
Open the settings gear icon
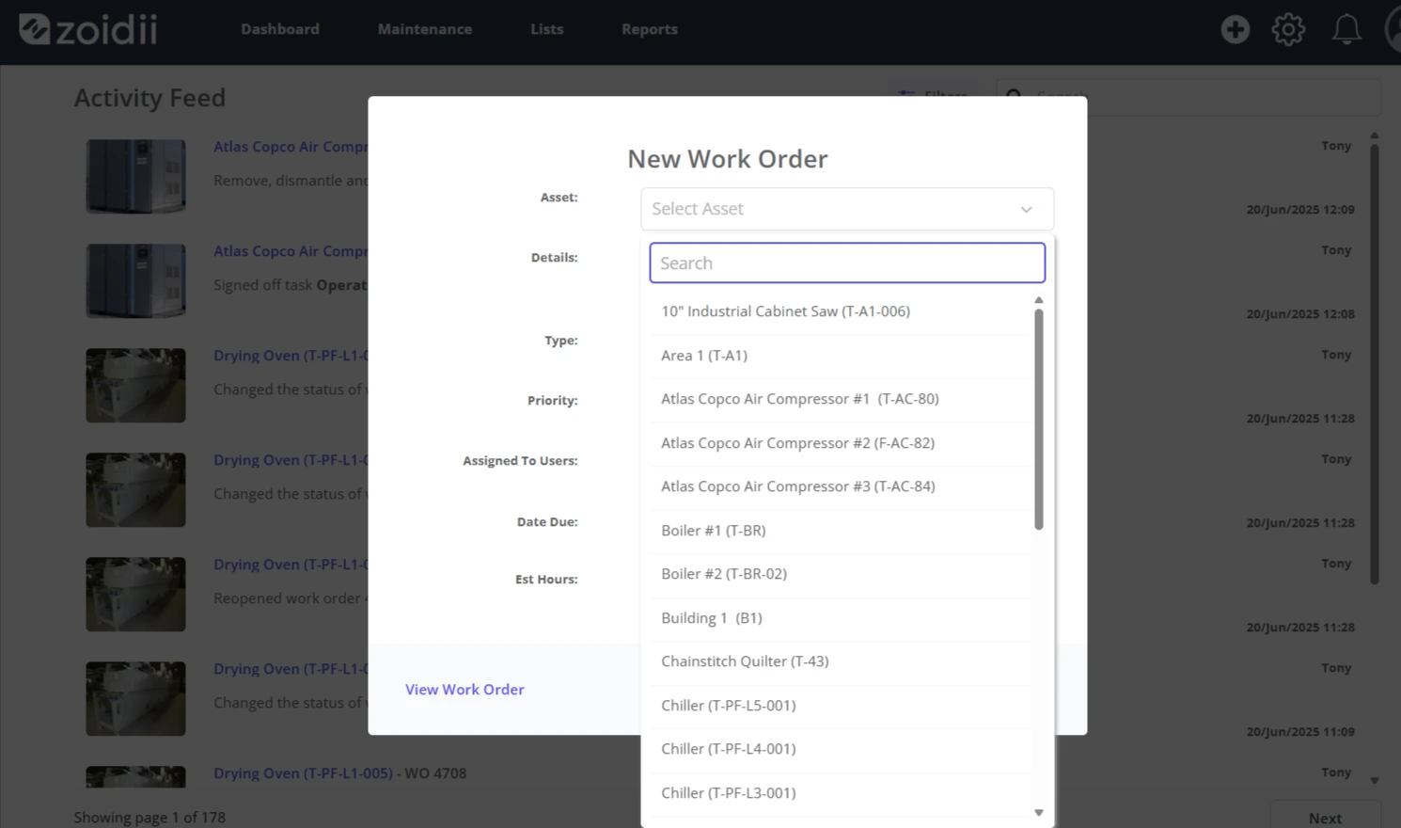tap(1288, 29)
